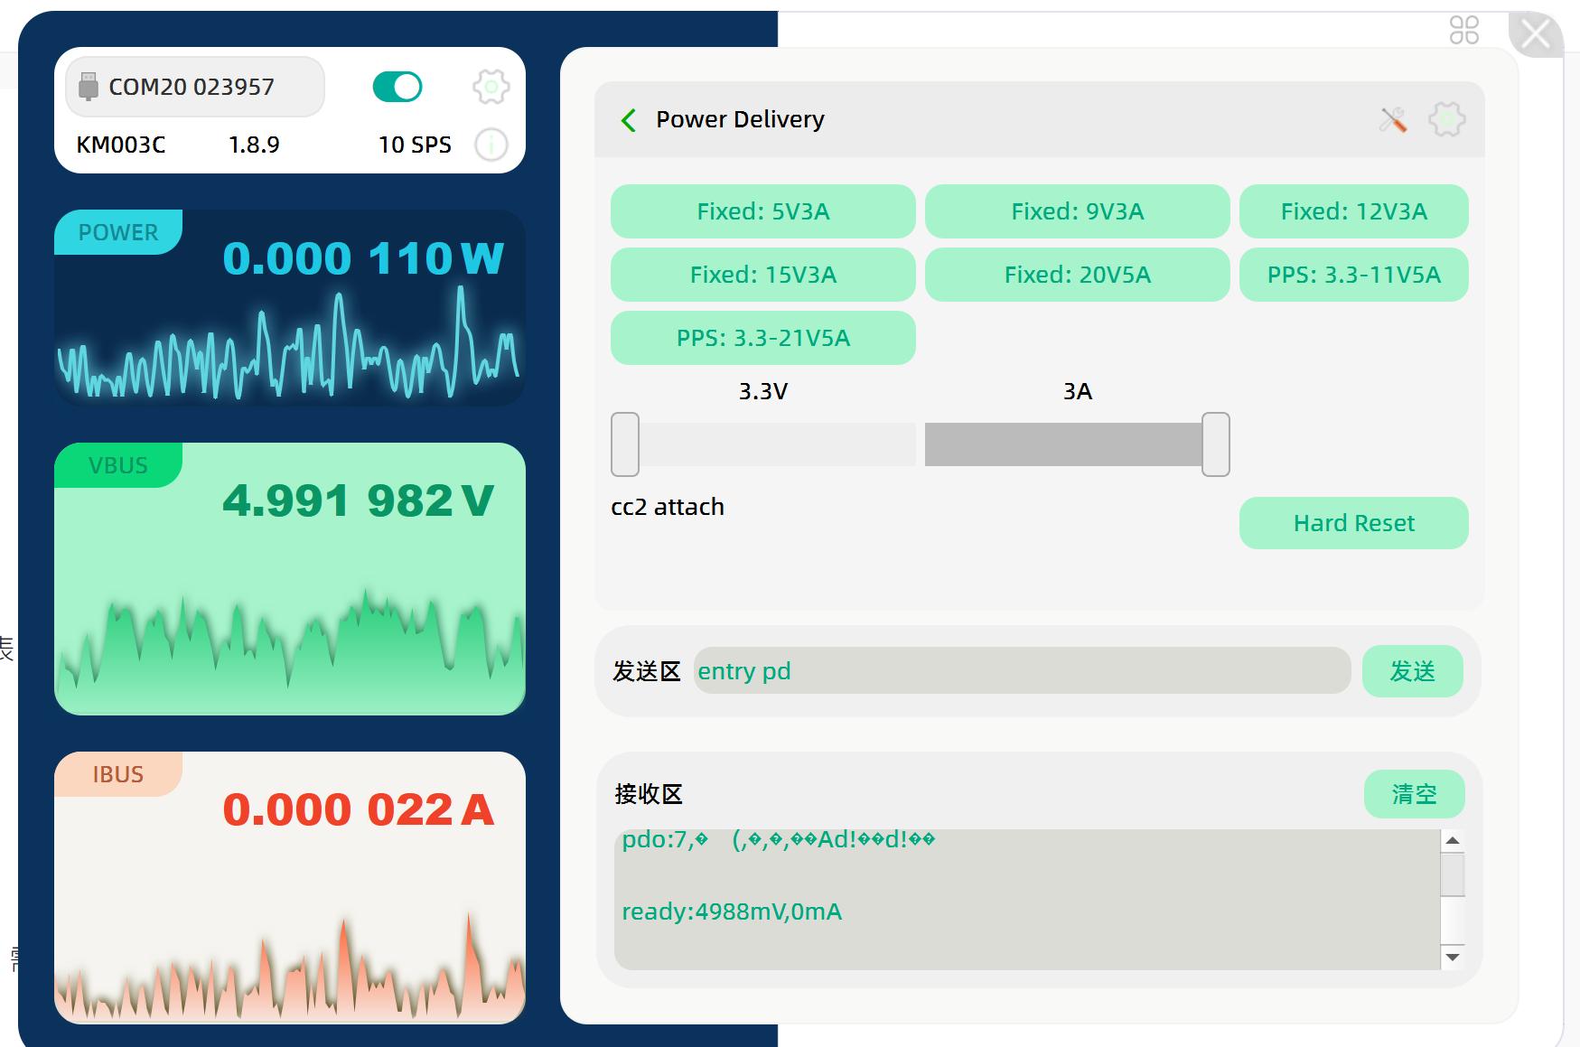
Task: Open the VBUS voltage graph card
Action: click(290, 579)
